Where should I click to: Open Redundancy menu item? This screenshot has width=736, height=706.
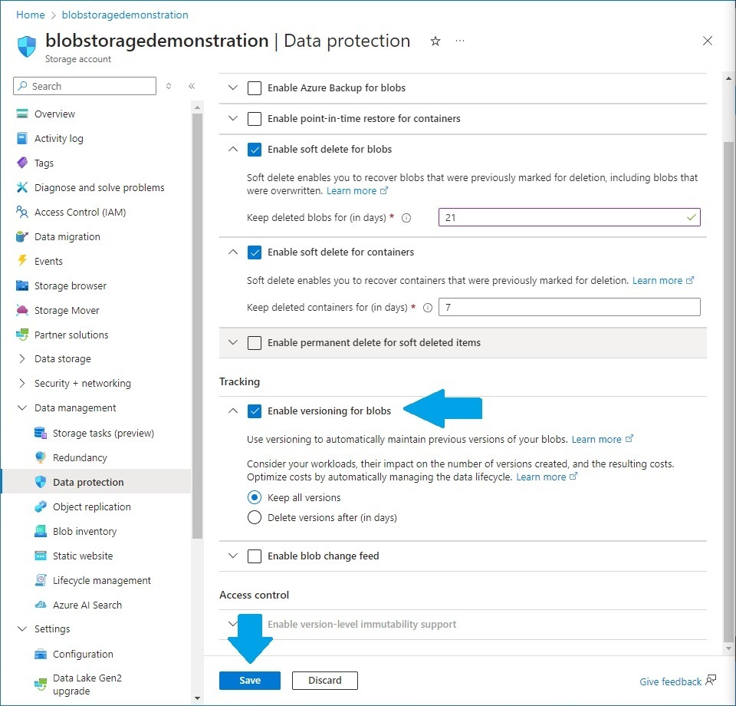80,457
